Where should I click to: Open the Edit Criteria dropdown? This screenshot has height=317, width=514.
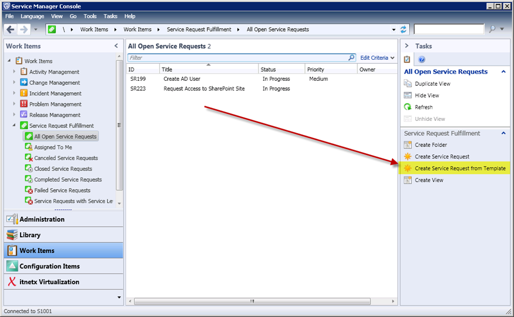pyautogui.click(x=377, y=58)
